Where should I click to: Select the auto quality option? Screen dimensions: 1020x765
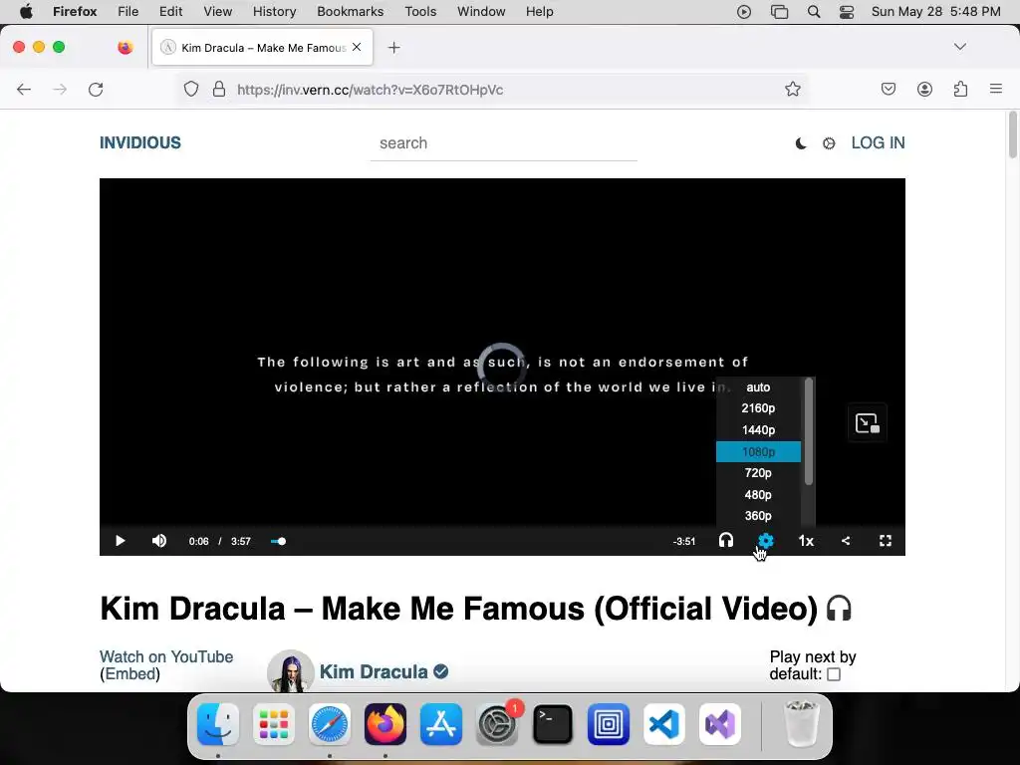758,387
